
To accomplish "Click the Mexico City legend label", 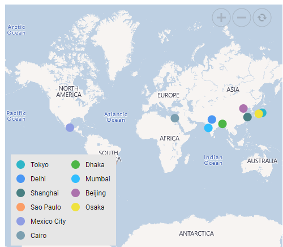I will point(48,222).
